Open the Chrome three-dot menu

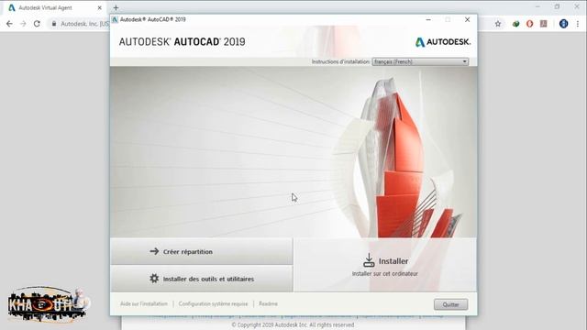[578, 24]
